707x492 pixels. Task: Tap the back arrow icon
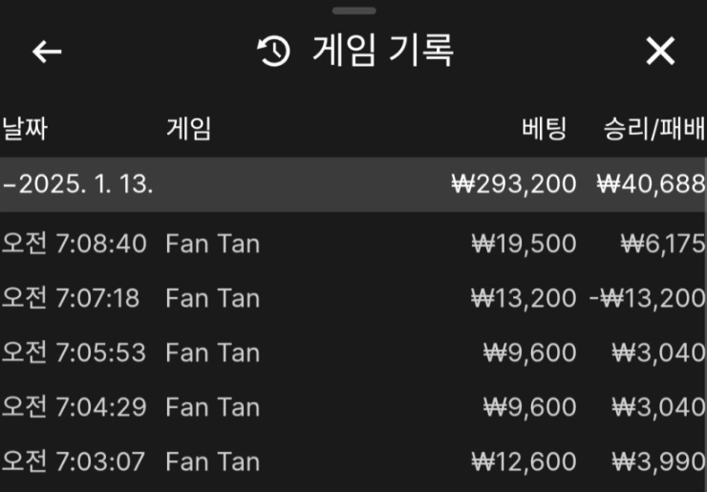(x=47, y=52)
